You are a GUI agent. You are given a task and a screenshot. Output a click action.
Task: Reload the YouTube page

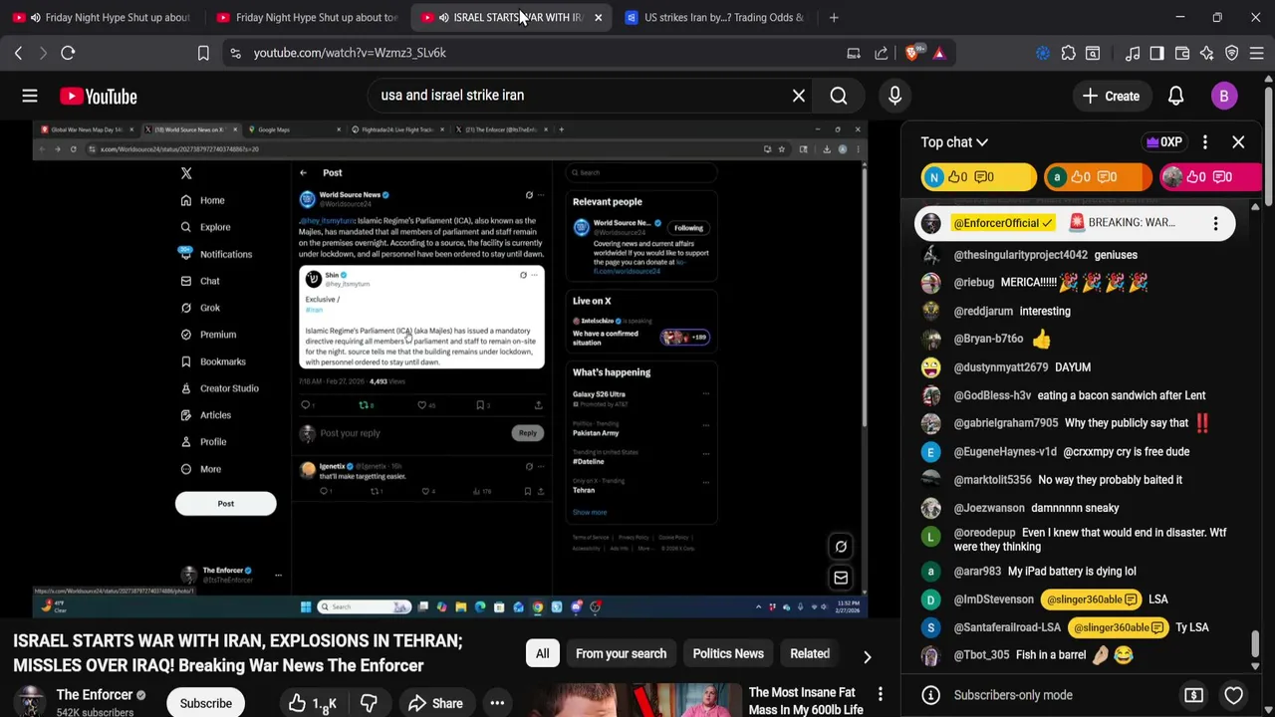(68, 53)
